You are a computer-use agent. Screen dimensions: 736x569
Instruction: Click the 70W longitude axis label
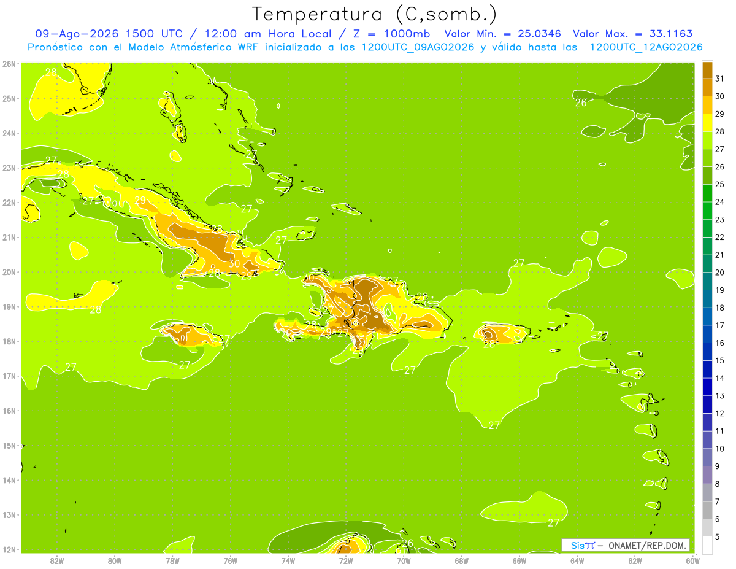[404, 560]
